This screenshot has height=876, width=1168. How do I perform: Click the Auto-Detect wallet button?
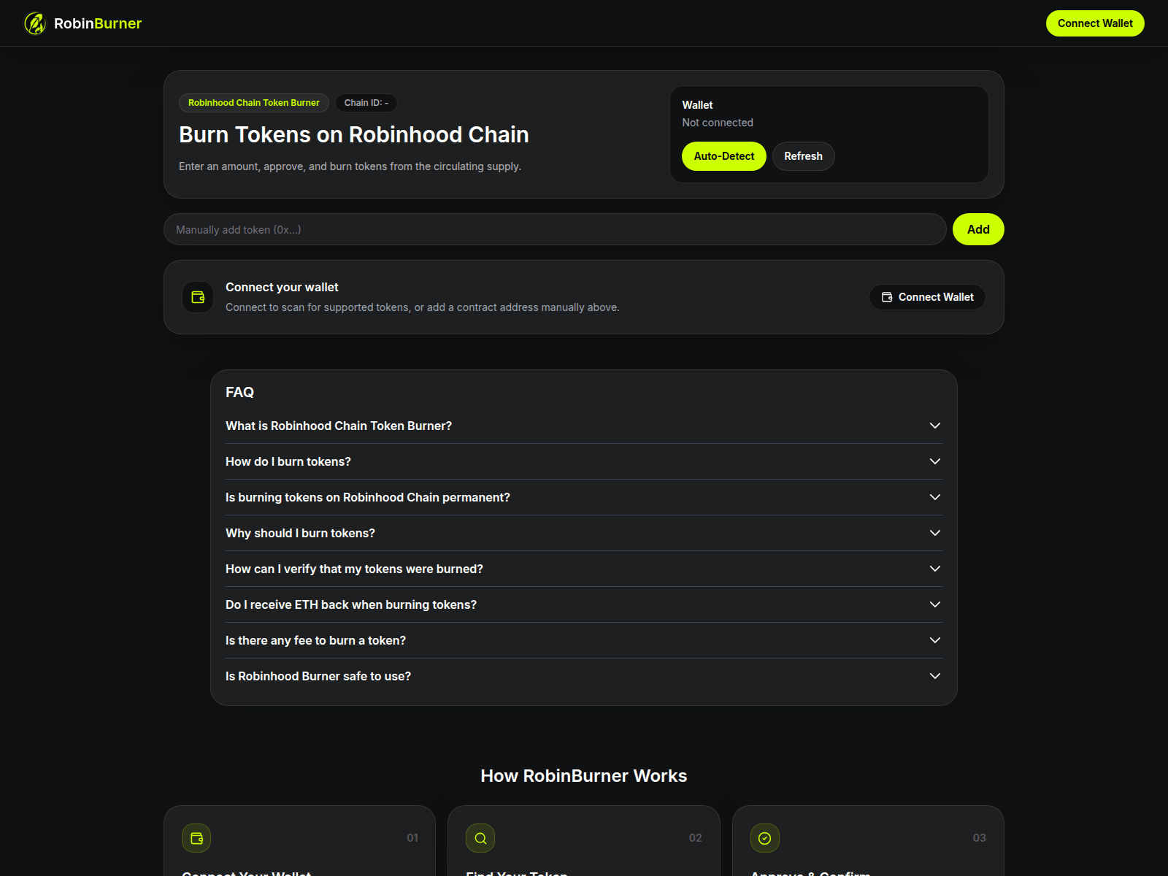(724, 156)
